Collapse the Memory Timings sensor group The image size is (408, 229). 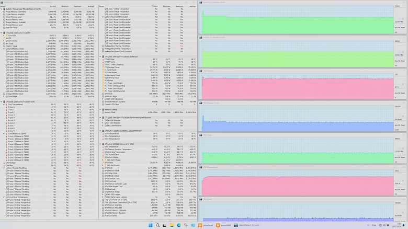(x=100, y=110)
